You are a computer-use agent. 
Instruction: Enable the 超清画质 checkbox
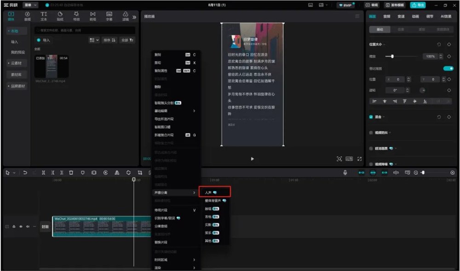pos(371,148)
